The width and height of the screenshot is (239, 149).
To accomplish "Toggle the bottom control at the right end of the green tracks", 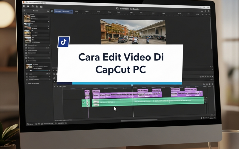I will click(x=205, y=102).
